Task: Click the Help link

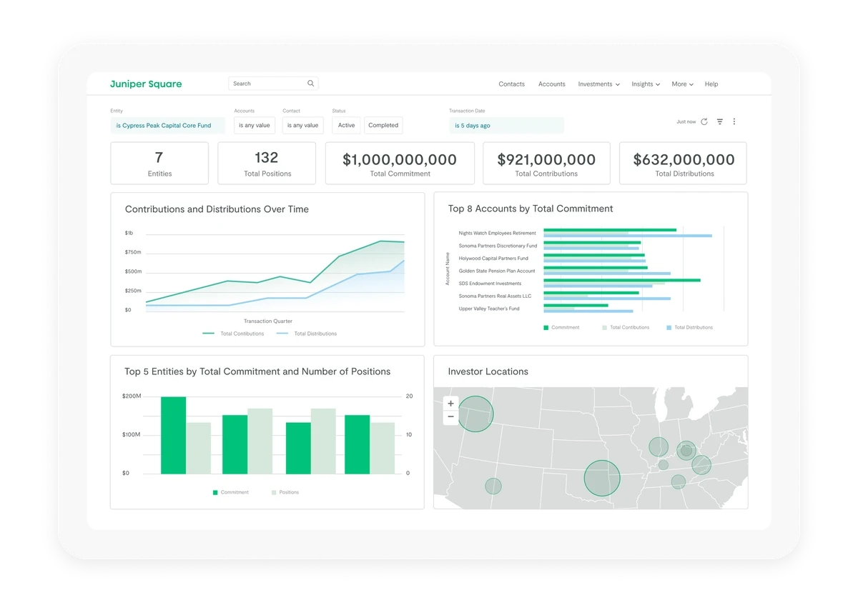Action: pos(711,84)
